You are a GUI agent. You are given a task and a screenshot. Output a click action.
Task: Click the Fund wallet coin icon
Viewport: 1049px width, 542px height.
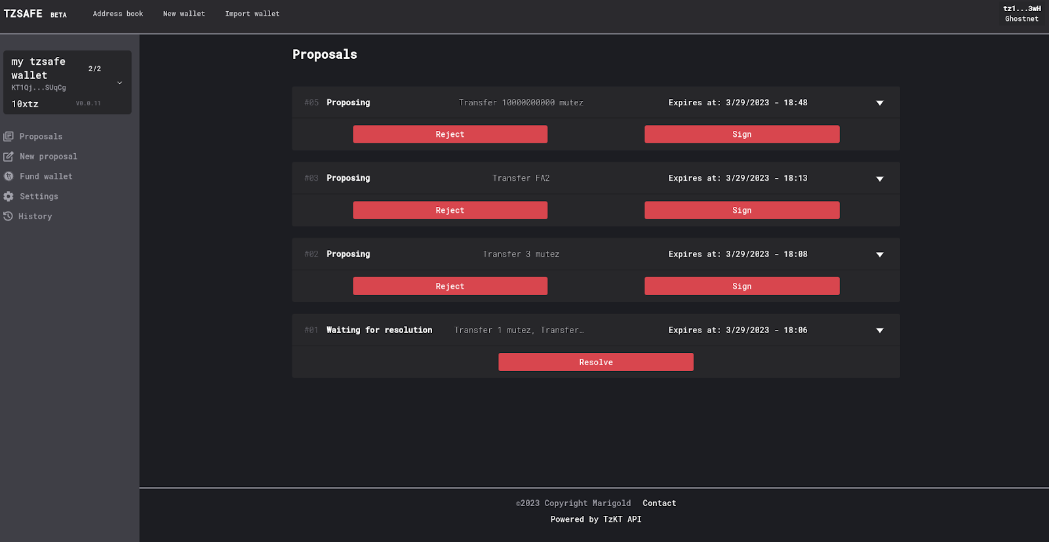[x=9, y=176]
